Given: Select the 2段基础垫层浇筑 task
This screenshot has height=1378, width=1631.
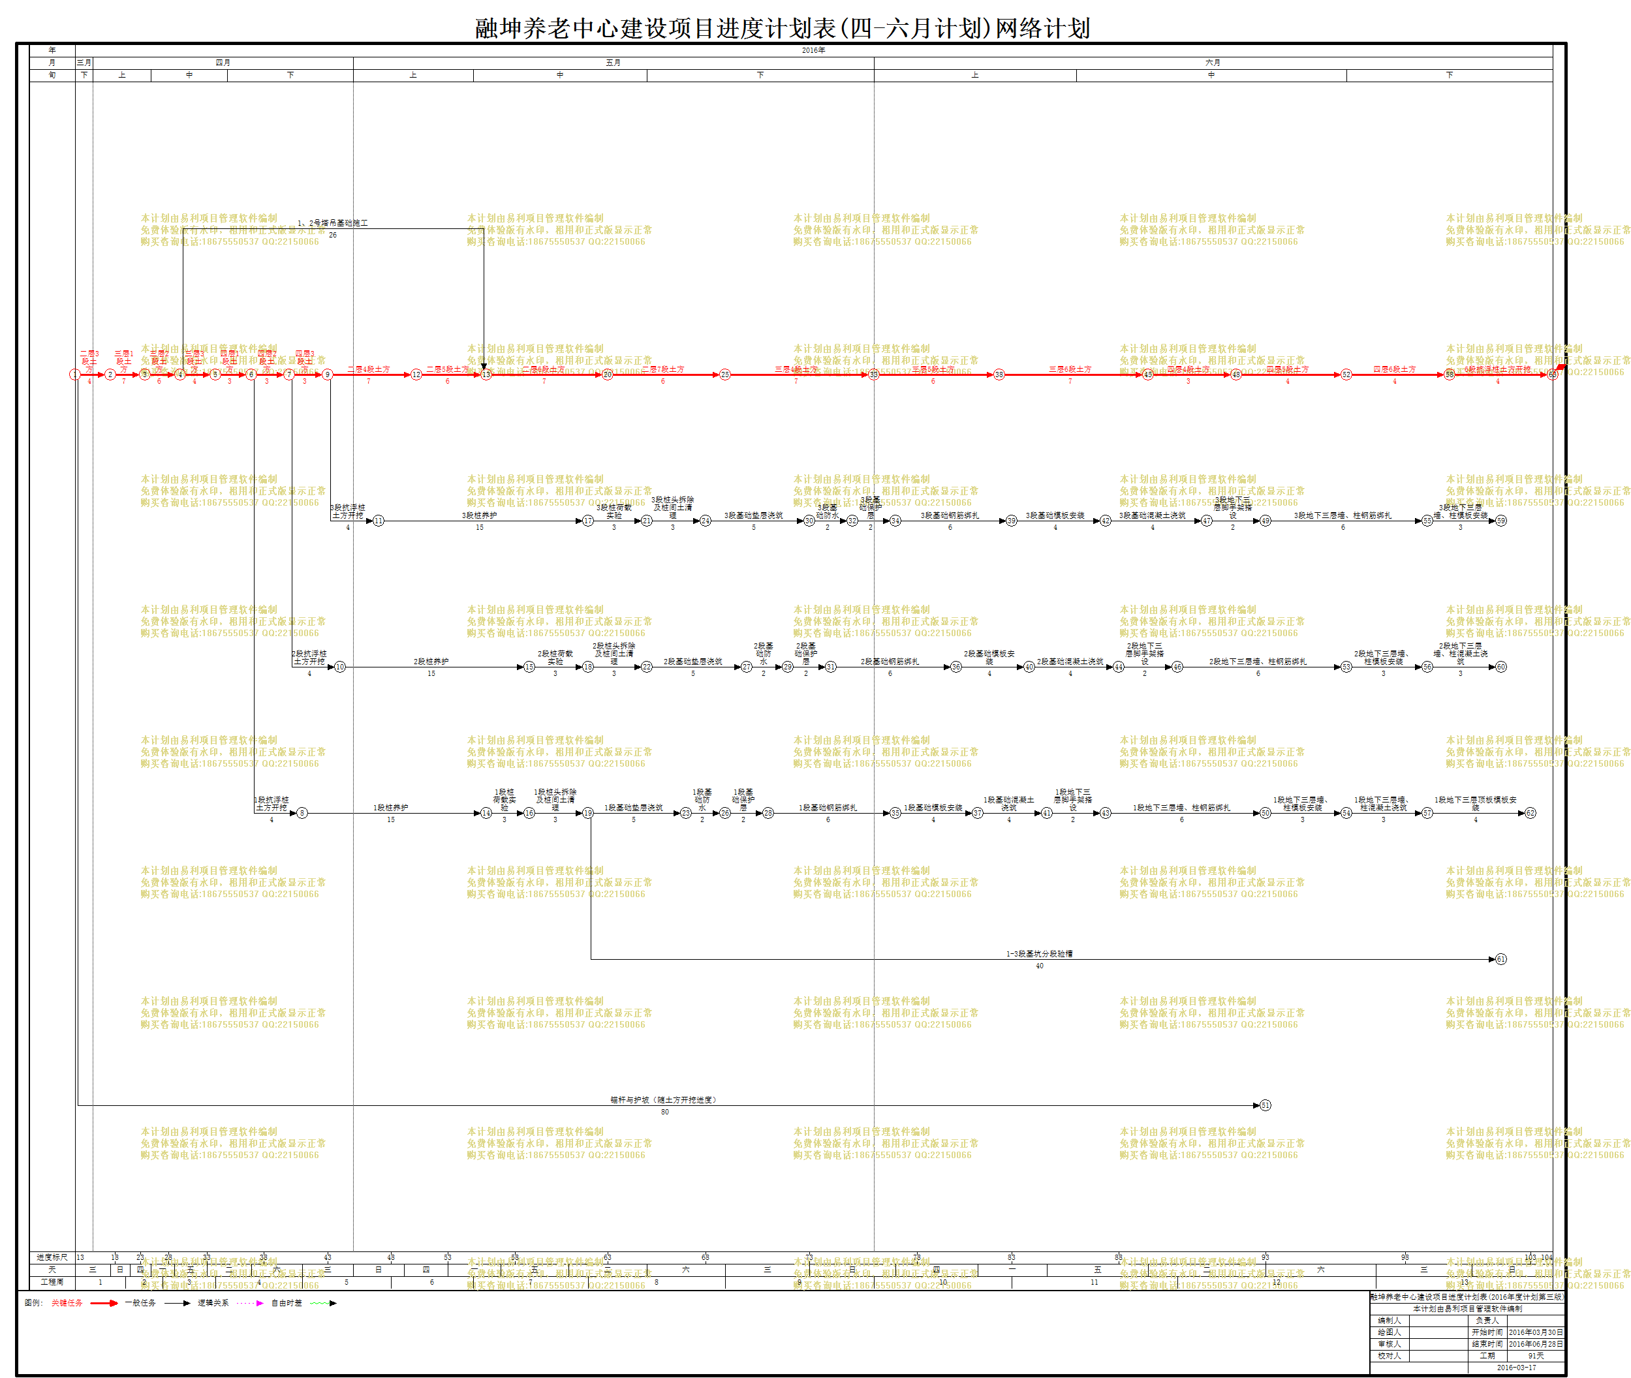Looking at the screenshot, I should (692, 662).
